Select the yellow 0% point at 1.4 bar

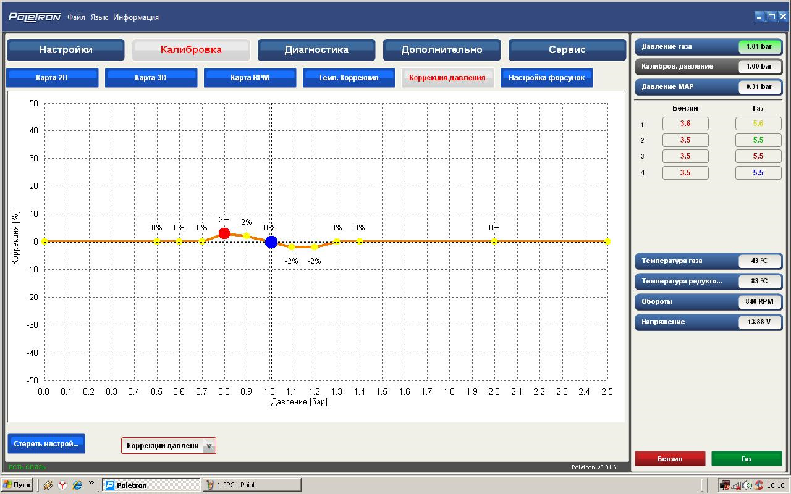[x=360, y=241]
